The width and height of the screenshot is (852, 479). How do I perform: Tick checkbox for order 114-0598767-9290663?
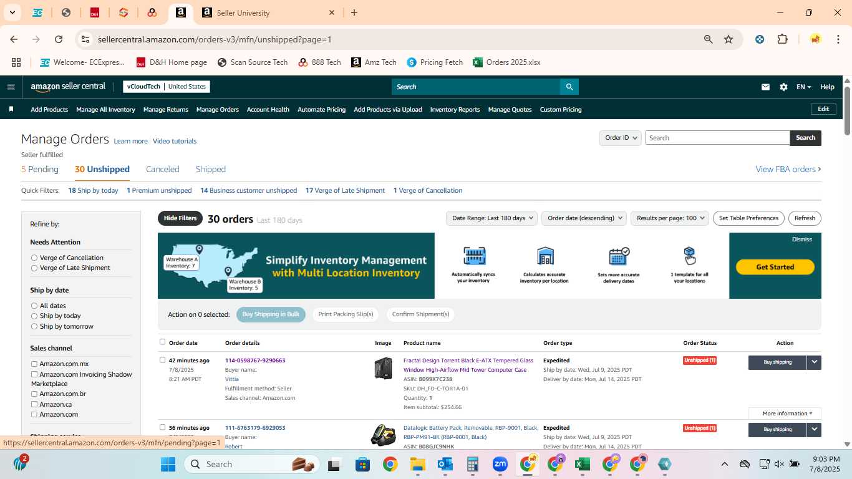[163, 360]
